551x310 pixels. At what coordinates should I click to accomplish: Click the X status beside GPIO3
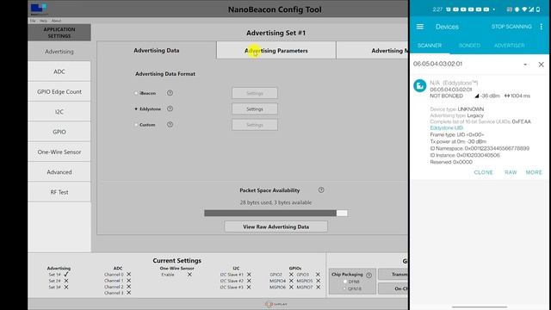click(x=318, y=274)
